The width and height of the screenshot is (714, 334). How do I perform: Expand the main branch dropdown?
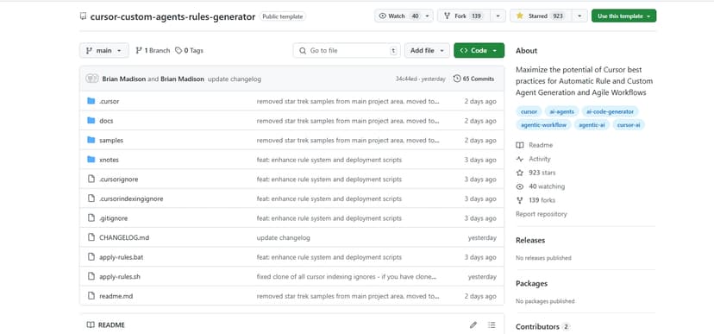pyautogui.click(x=104, y=51)
